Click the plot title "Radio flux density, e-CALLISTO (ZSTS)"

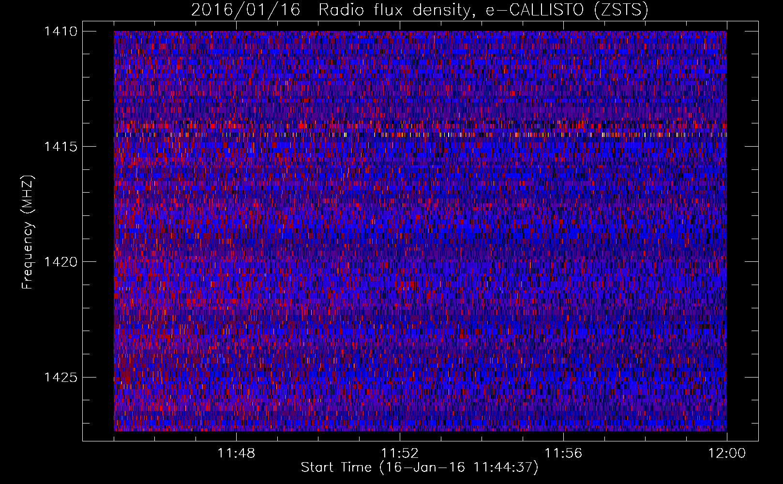point(483,10)
